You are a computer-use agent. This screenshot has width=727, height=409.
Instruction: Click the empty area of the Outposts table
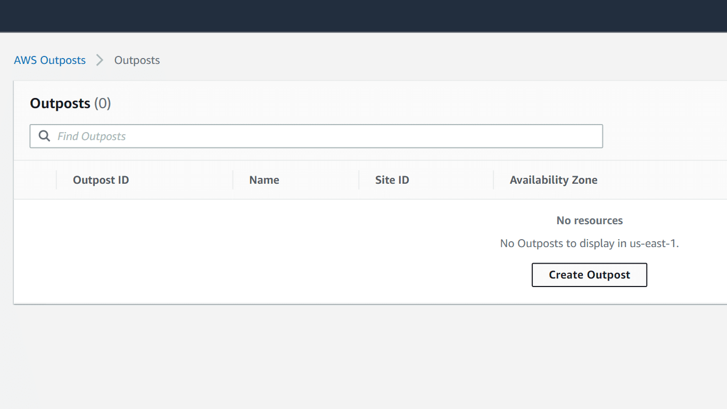213,250
